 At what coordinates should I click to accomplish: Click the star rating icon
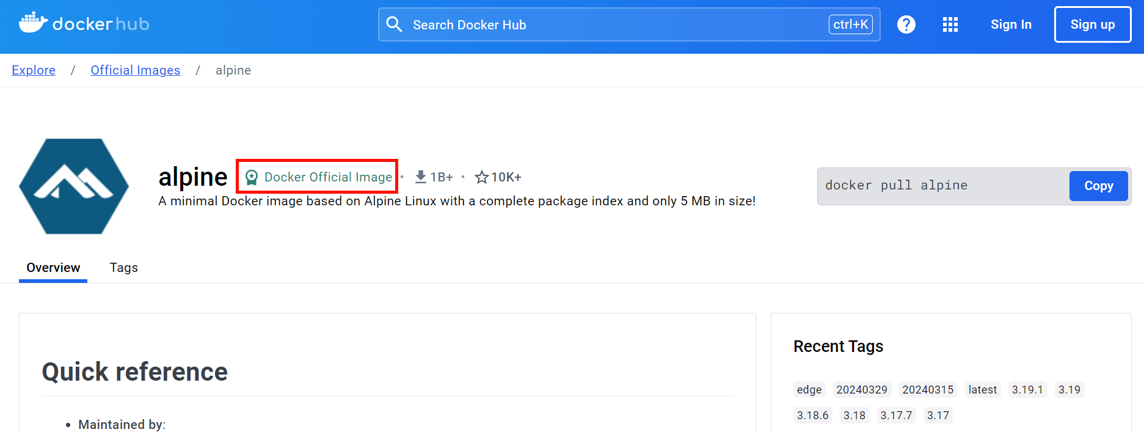(x=481, y=177)
